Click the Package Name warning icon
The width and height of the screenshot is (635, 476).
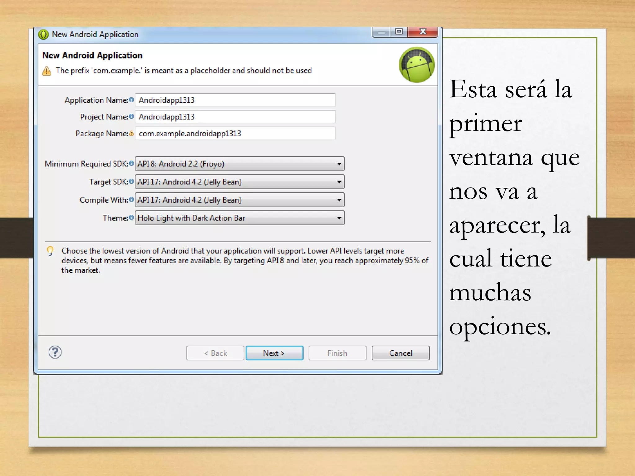click(131, 133)
